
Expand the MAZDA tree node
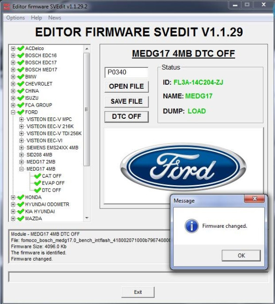[x=13, y=218]
